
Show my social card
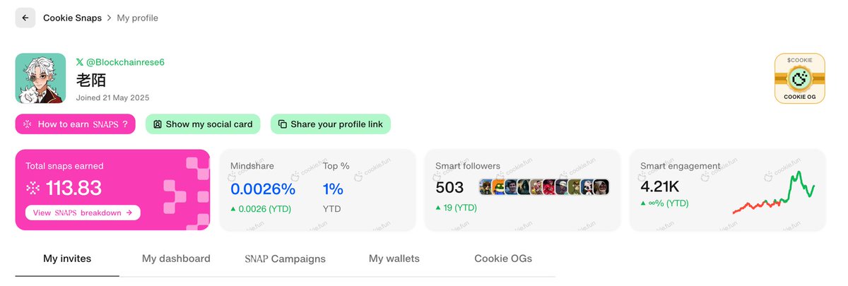pyautogui.click(x=204, y=124)
